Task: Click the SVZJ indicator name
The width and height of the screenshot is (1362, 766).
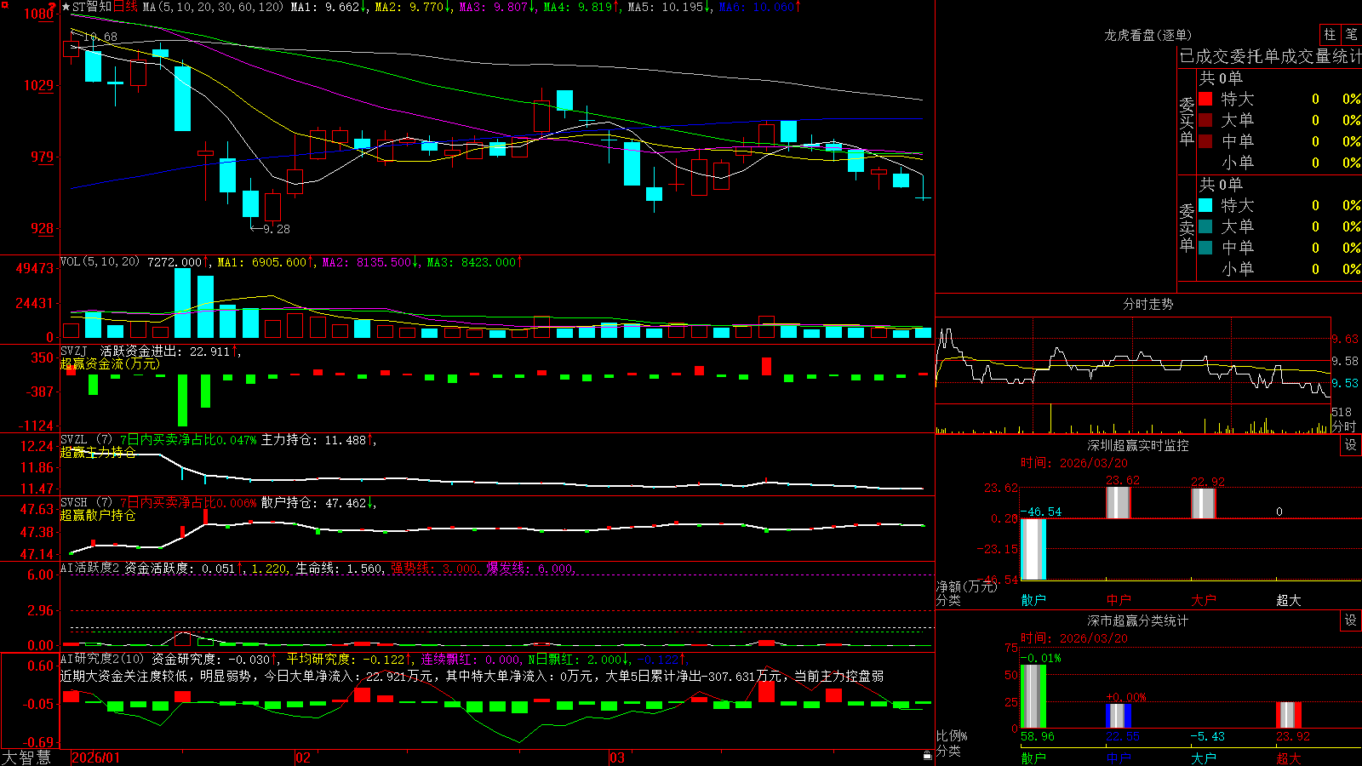Action: tap(74, 352)
